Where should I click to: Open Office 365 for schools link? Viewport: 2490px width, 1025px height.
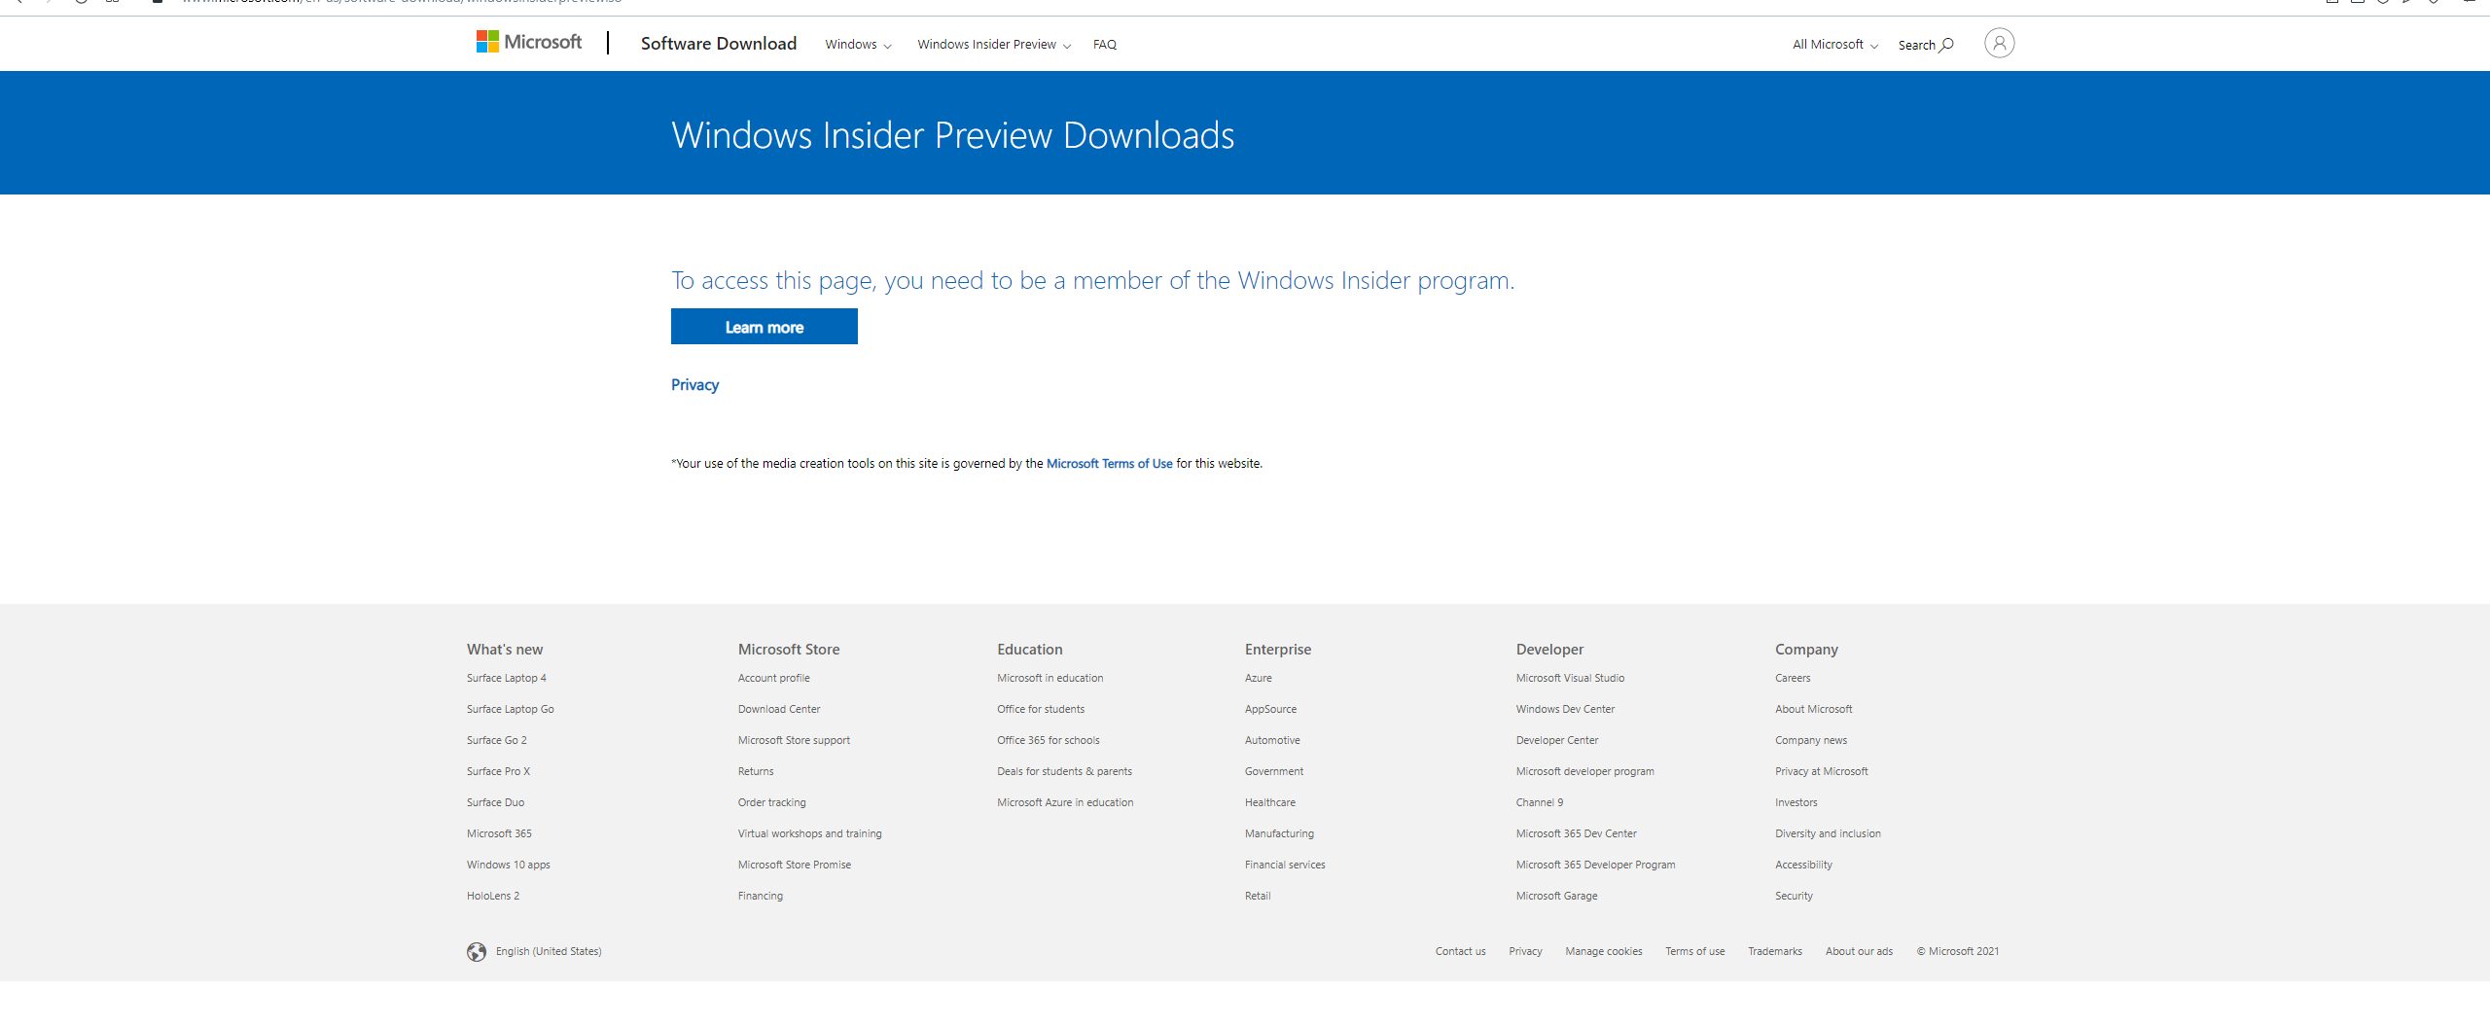(1049, 741)
